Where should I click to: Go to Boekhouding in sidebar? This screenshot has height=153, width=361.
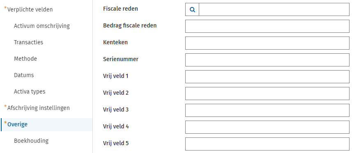click(x=31, y=141)
